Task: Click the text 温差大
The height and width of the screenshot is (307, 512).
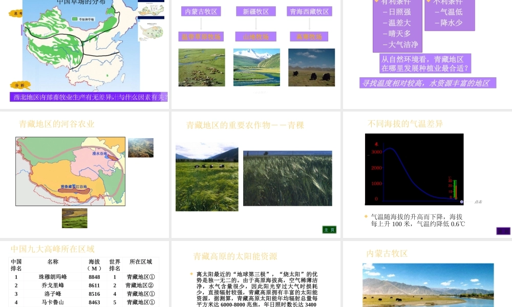Action: point(399,23)
